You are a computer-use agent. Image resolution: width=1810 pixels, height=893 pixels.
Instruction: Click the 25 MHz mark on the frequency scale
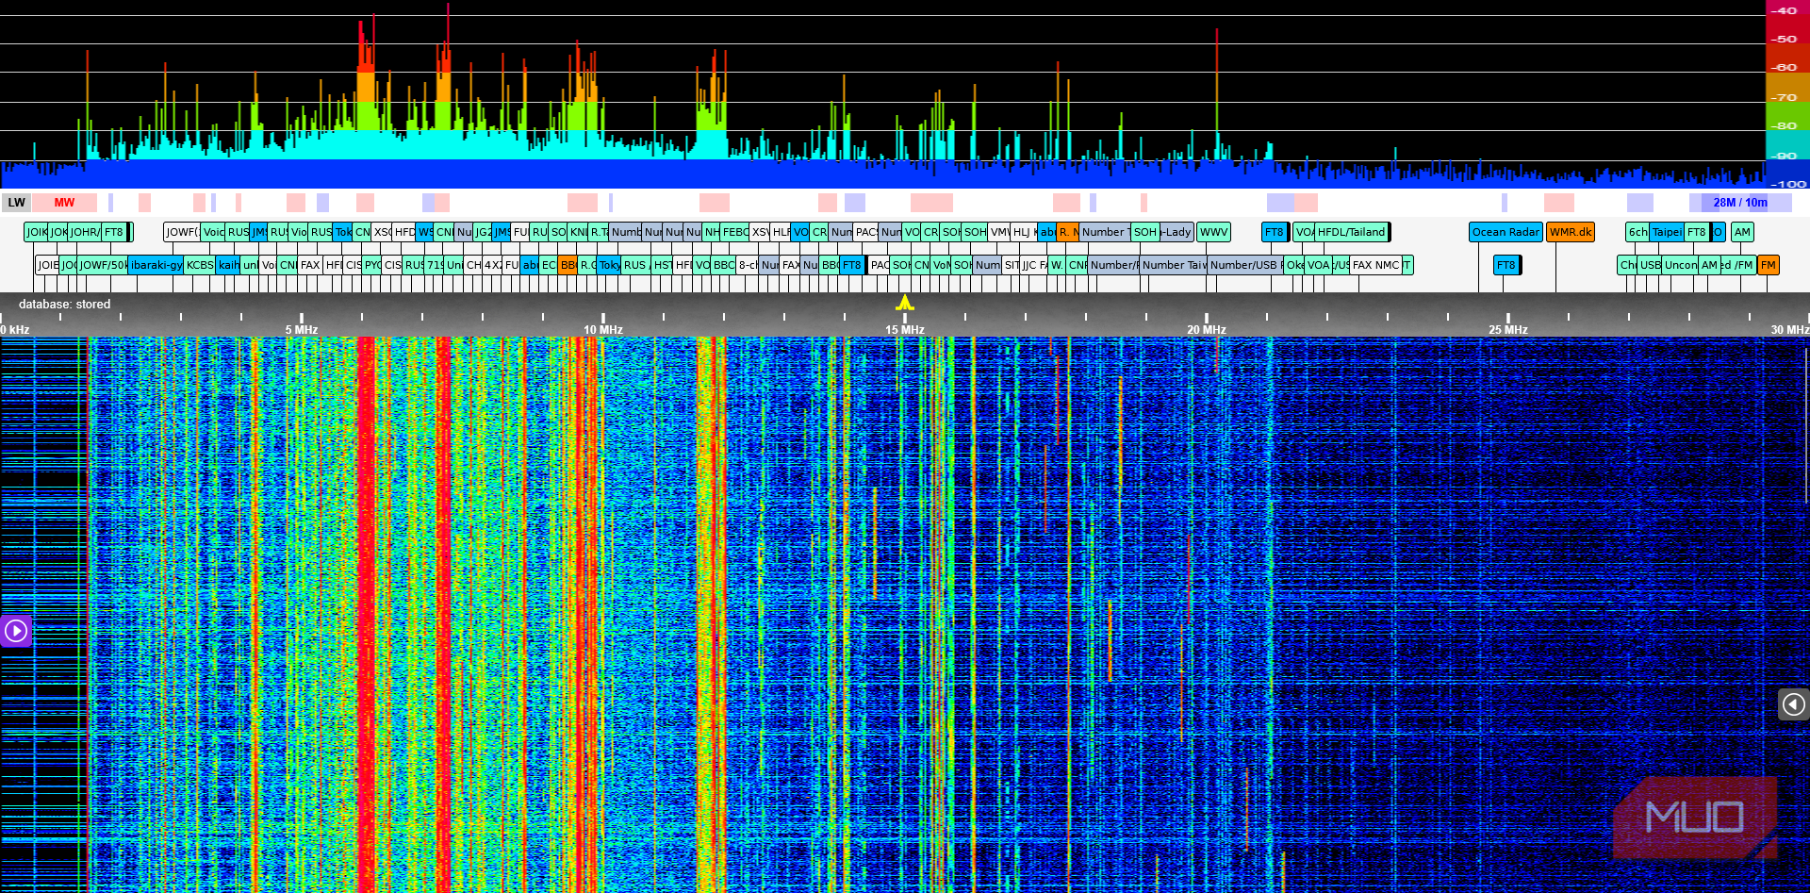point(1508,330)
